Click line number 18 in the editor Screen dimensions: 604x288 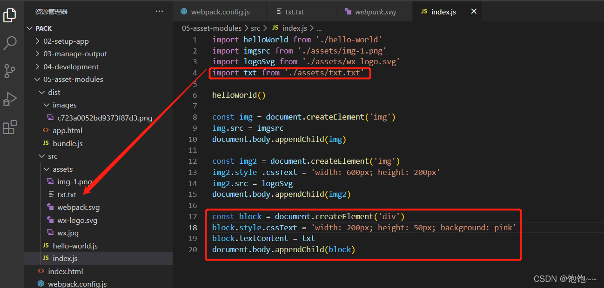point(193,227)
